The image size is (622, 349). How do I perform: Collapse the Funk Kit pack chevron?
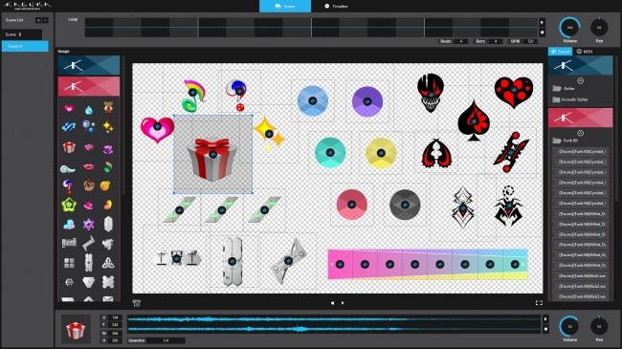click(580, 133)
